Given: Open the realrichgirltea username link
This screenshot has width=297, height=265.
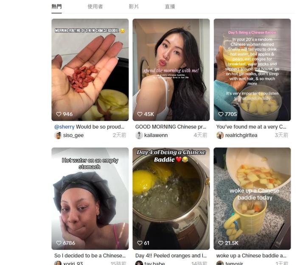Looking at the screenshot, I should click(x=241, y=135).
